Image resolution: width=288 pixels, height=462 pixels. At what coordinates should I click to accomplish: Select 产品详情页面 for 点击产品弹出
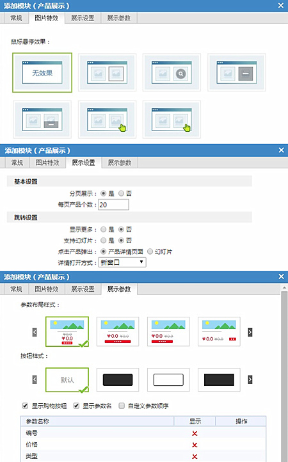pos(104,251)
